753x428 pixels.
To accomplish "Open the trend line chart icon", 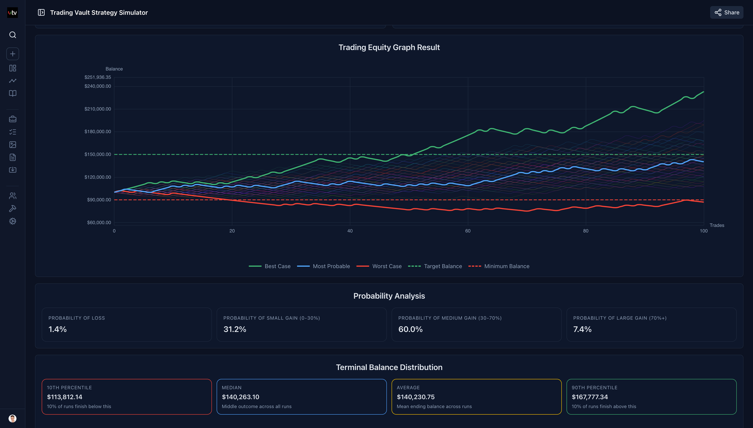I will click(13, 81).
